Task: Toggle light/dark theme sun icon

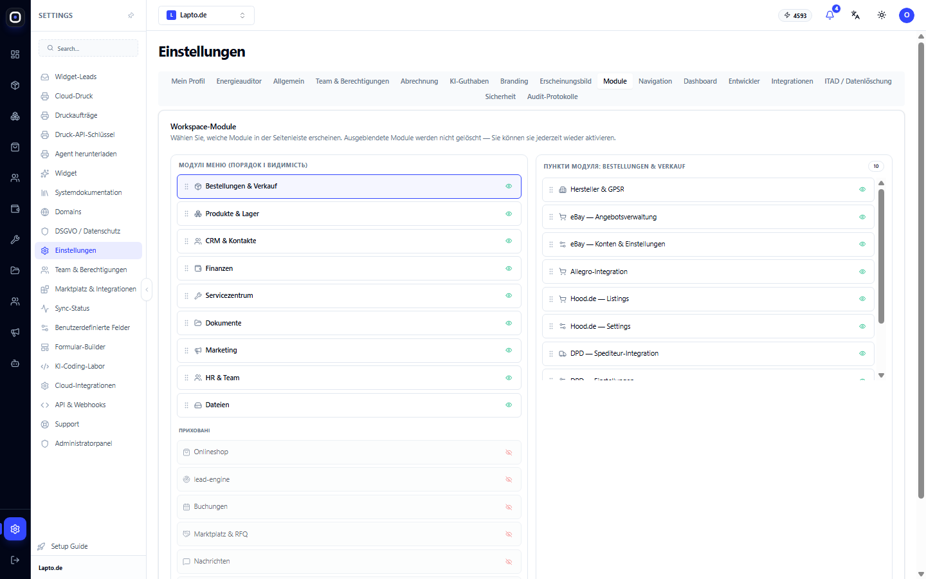Action: [882, 15]
